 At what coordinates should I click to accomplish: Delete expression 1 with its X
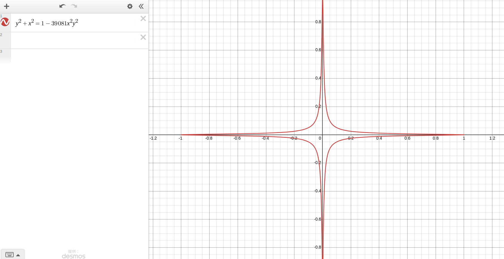click(x=143, y=18)
